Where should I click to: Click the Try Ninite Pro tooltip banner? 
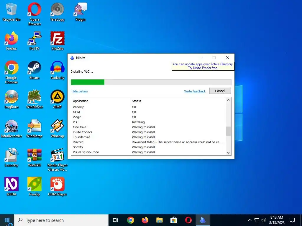pyautogui.click(x=203, y=66)
